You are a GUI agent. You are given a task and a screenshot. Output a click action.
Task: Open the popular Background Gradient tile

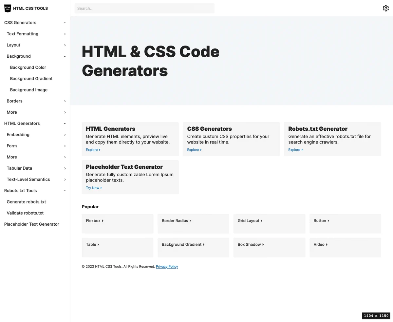(193, 248)
